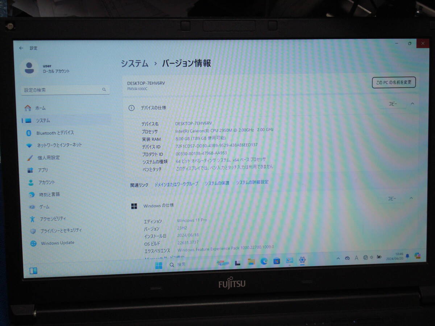Click the apps icon beside アプリ
This screenshot has width=435, height=326.
point(31,170)
